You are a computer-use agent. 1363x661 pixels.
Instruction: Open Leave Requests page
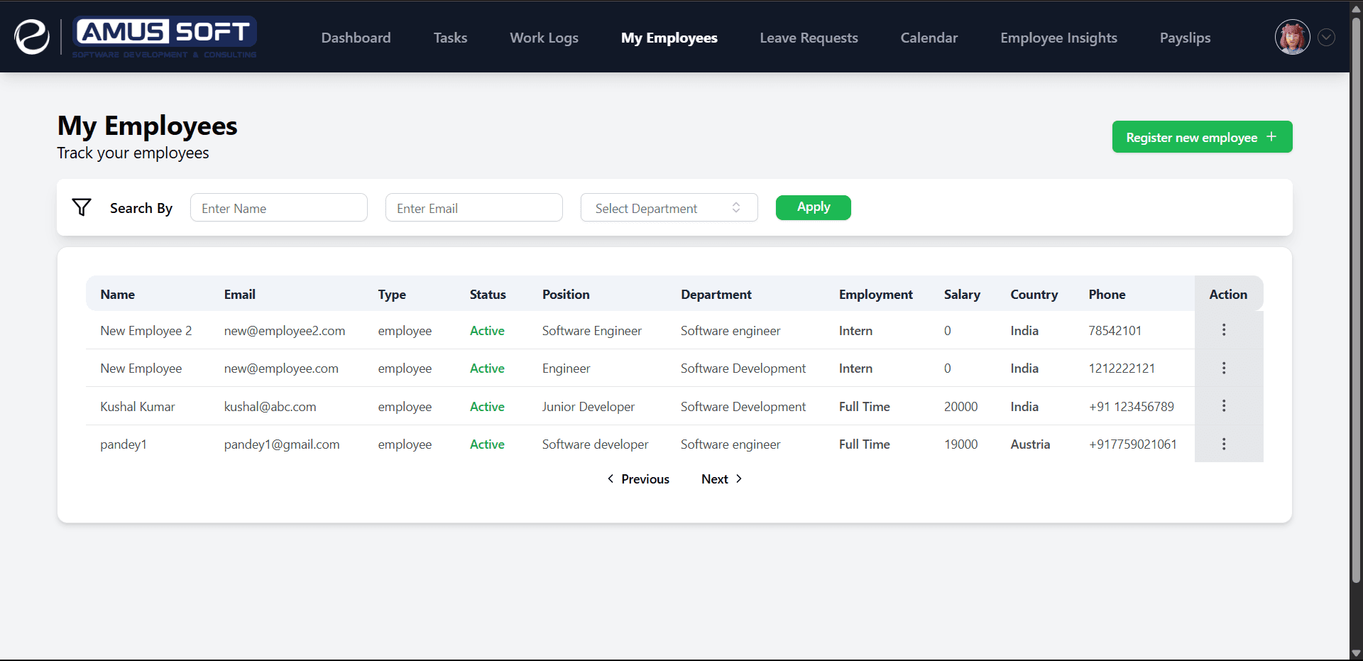(809, 38)
